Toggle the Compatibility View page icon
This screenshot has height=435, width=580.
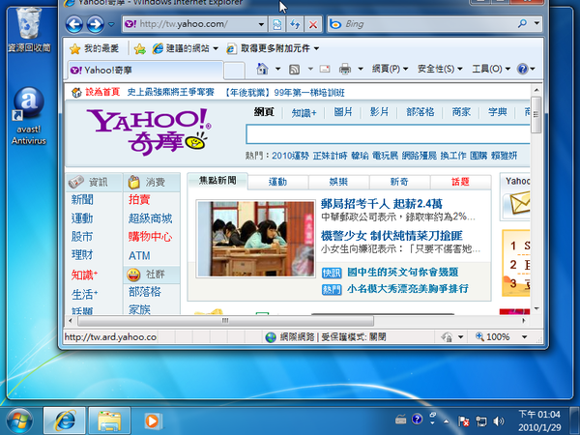click(x=277, y=24)
